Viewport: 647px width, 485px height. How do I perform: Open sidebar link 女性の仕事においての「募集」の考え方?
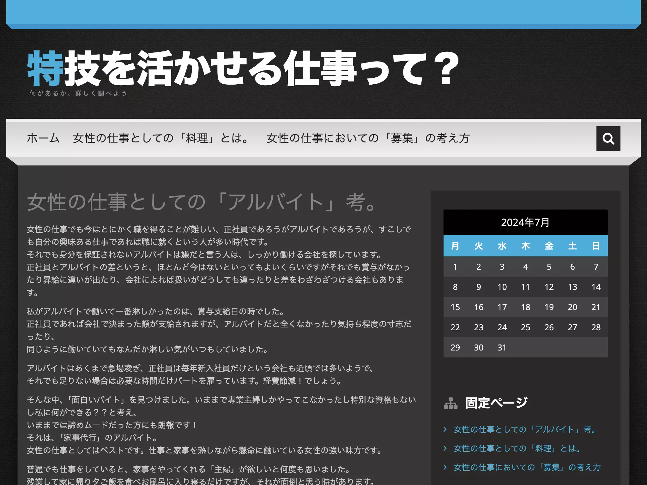click(x=527, y=467)
